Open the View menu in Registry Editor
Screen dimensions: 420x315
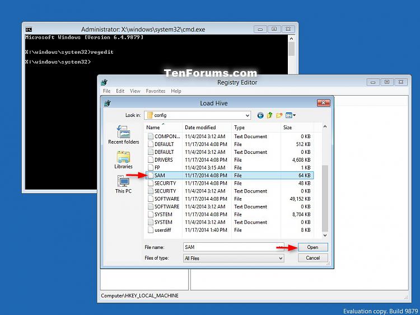[135, 91]
